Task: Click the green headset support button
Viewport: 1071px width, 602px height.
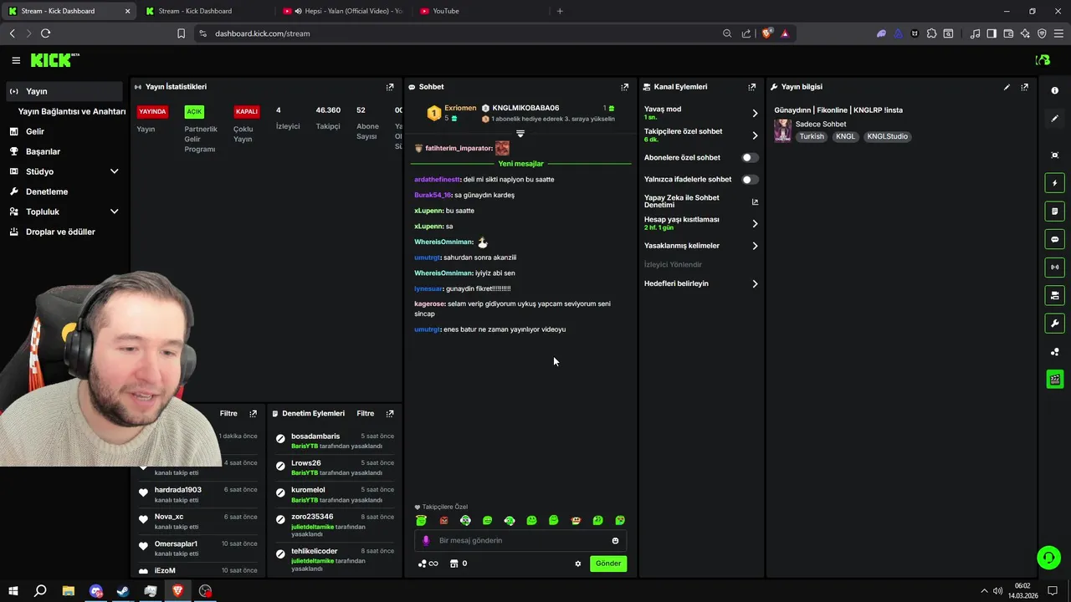Action: (x=1048, y=557)
